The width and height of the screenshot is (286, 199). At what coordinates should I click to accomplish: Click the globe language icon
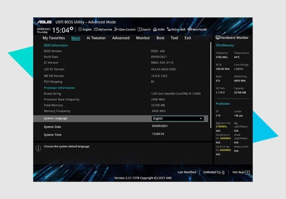[x=80, y=29]
